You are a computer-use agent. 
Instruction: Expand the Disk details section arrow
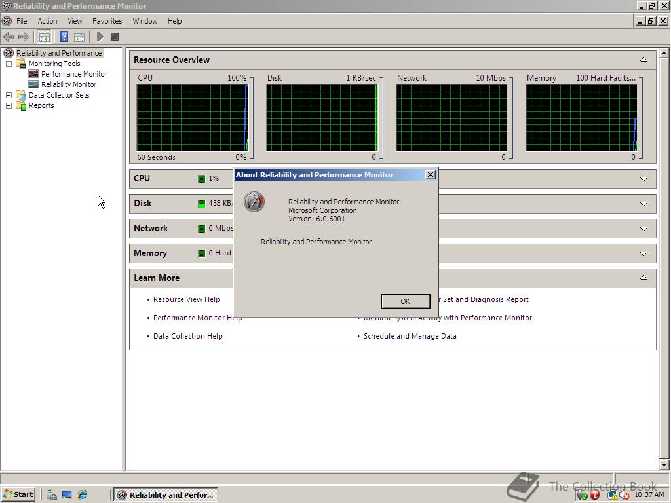coord(643,204)
